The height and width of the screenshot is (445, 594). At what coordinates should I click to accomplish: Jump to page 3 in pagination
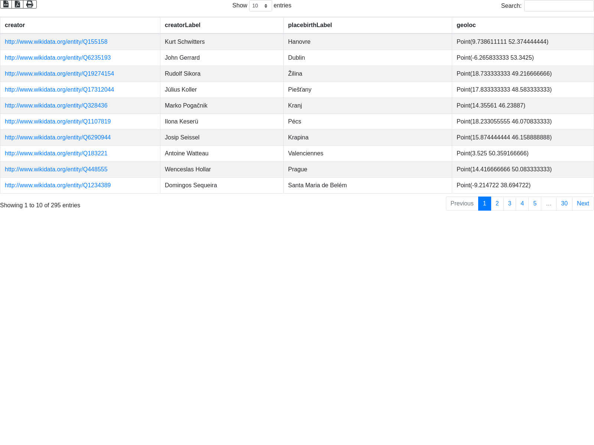click(510, 204)
